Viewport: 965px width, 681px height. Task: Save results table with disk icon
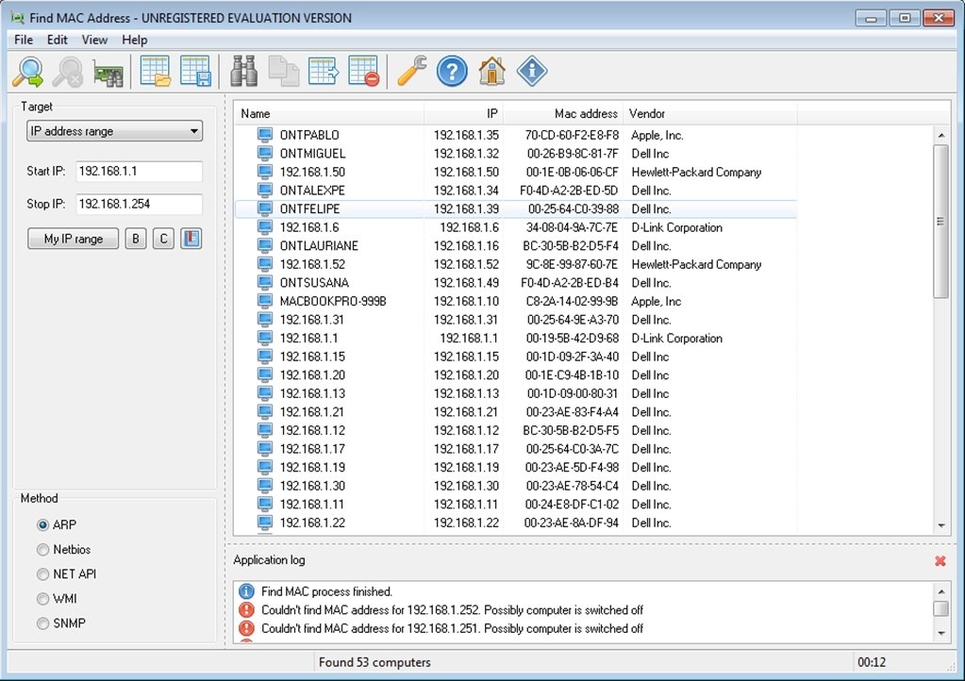click(195, 72)
